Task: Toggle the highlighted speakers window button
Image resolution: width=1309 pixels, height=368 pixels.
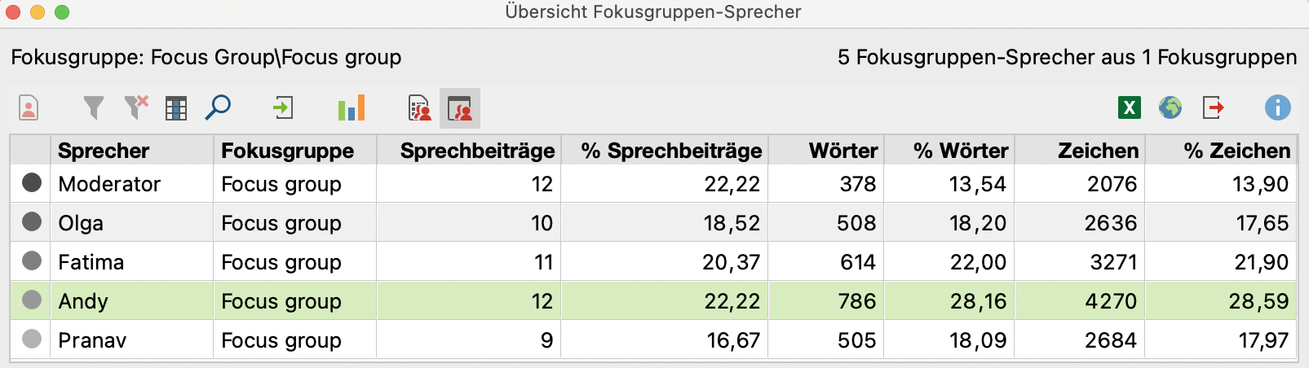Action: click(460, 108)
